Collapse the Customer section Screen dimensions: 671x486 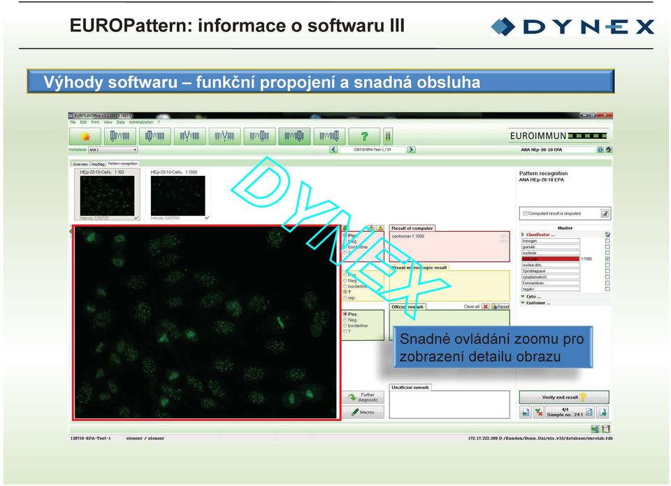pos(523,302)
